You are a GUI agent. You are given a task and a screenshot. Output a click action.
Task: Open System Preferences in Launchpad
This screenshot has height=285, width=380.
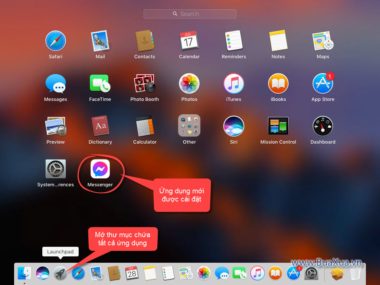click(x=56, y=169)
